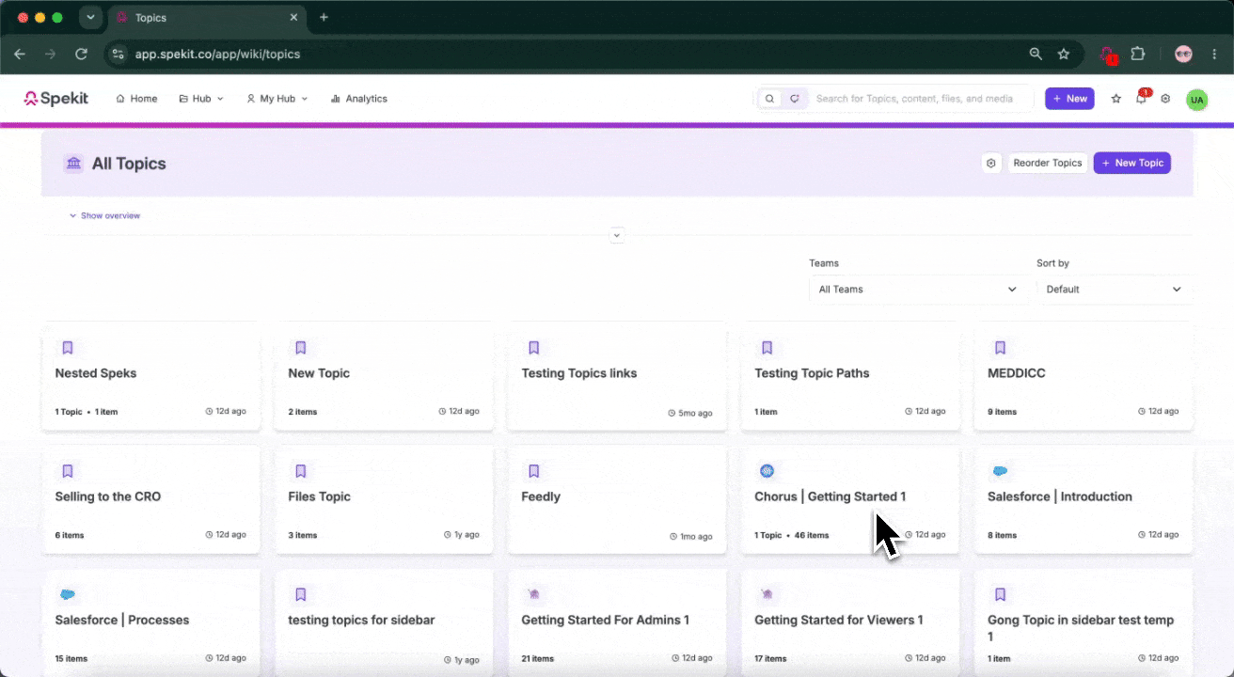
Task: Expand the Hub menu
Action: (x=201, y=99)
